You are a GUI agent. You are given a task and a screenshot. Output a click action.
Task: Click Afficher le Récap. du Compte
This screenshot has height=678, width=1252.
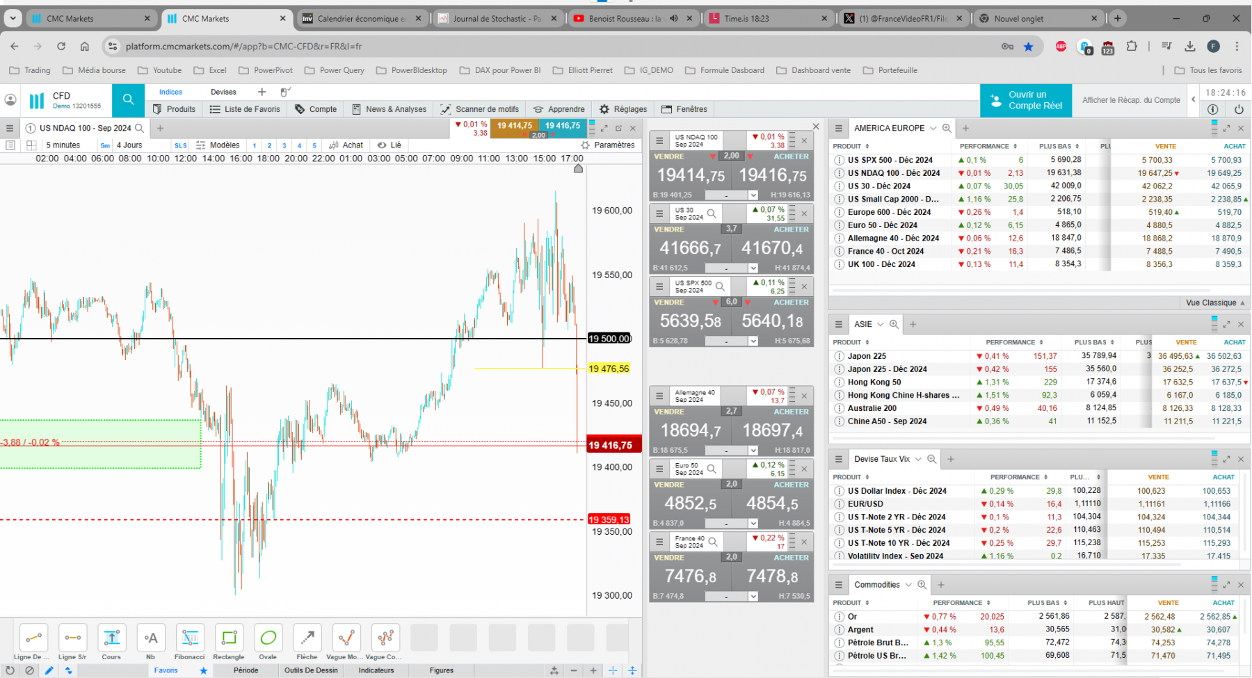(1131, 100)
